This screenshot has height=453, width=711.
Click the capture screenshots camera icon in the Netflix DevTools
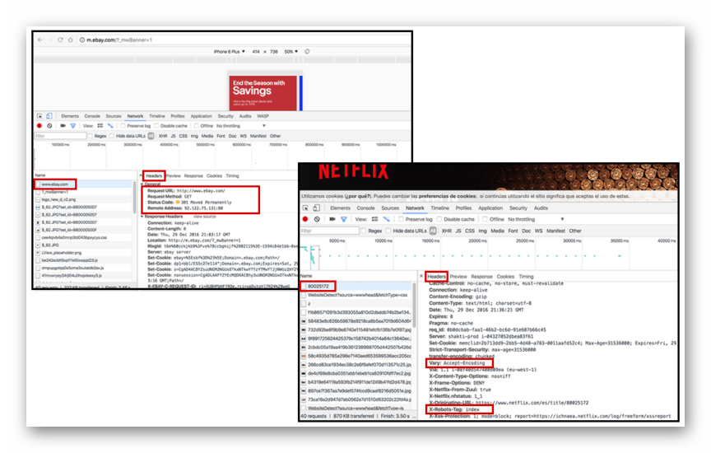(332, 219)
